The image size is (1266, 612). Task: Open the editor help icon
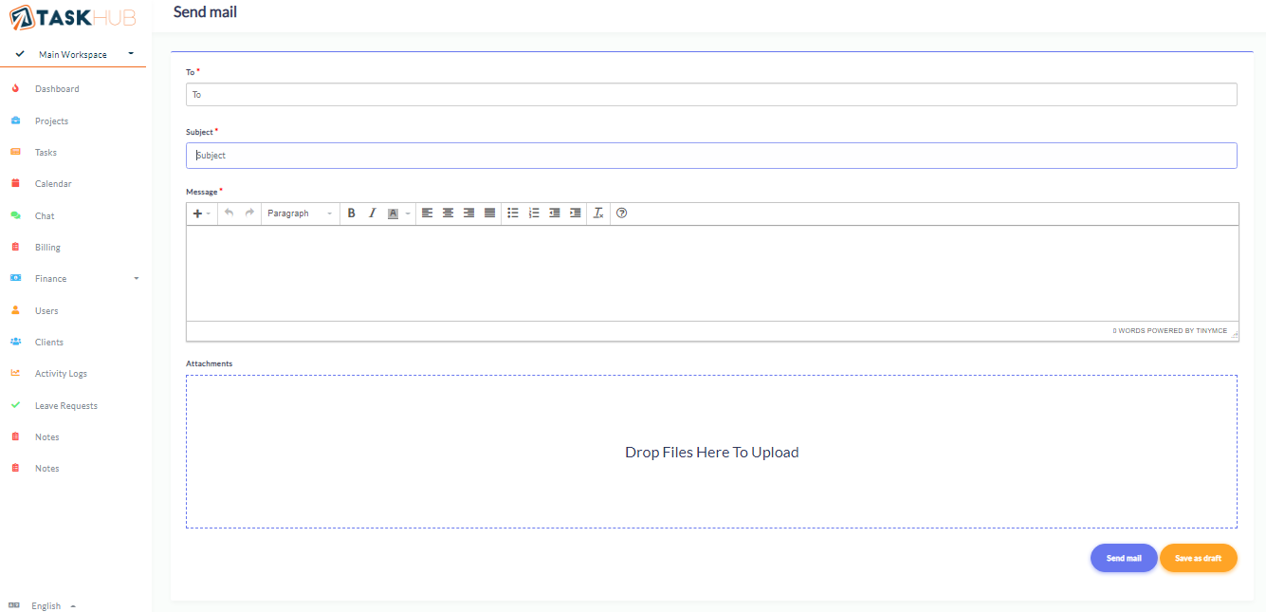(621, 213)
